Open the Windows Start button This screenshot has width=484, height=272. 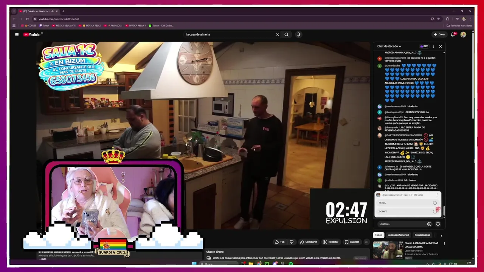tap(194, 264)
